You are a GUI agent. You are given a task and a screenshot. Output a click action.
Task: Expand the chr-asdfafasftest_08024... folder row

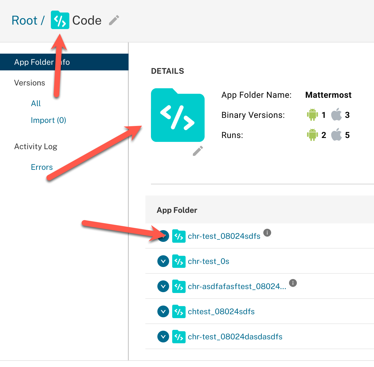pyautogui.click(x=163, y=286)
